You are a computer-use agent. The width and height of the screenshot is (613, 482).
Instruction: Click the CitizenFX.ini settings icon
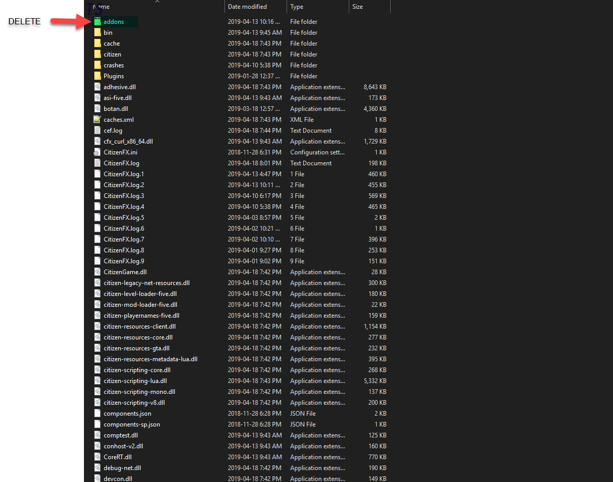coord(97,152)
